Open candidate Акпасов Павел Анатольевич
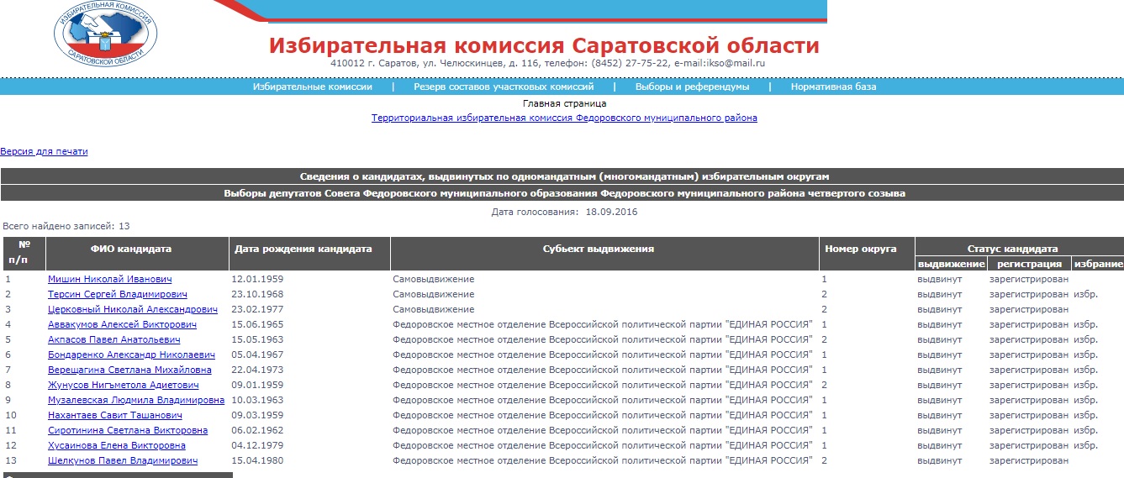The width and height of the screenshot is (1124, 478). click(x=113, y=340)
